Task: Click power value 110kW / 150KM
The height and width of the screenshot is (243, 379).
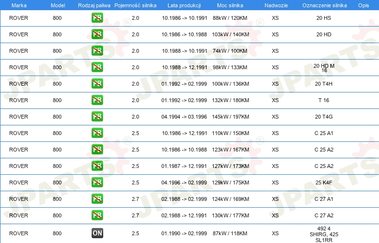Action: [x=230, y=133]
